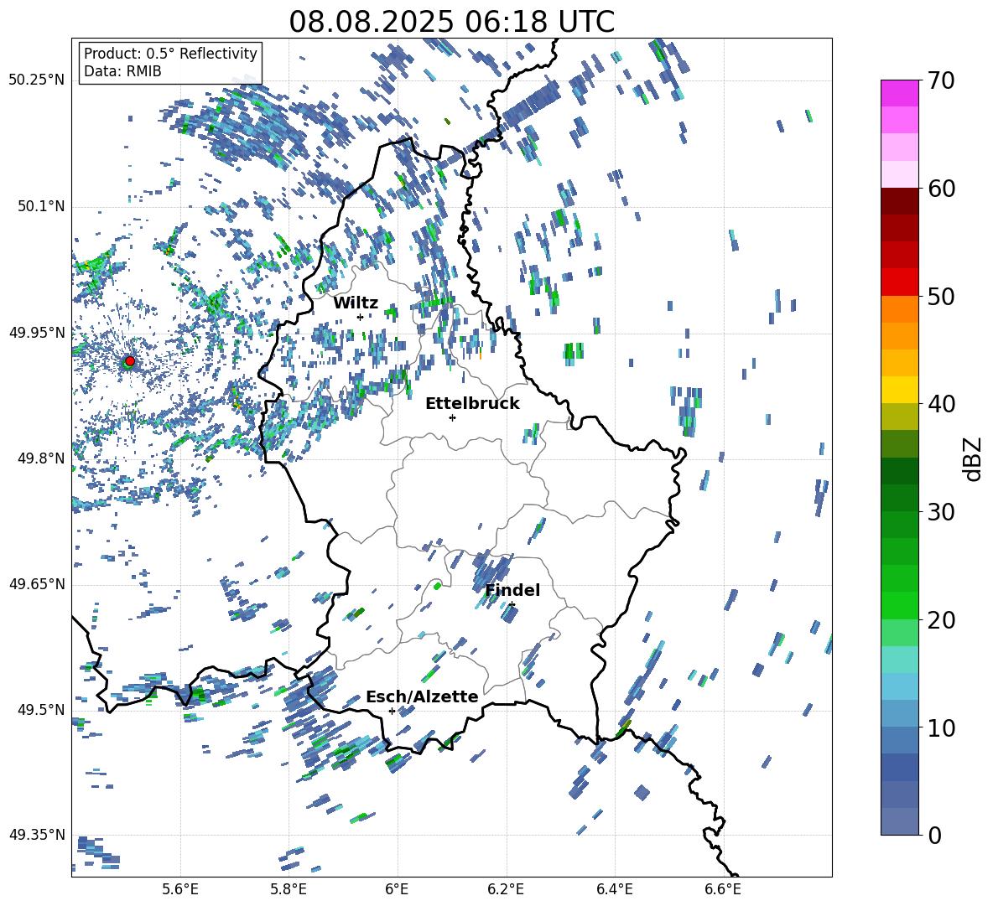Click the 49.5°N latitude label
Image resolution: width=993 pixels, height=906 pixels.
[x=41, y=709]
